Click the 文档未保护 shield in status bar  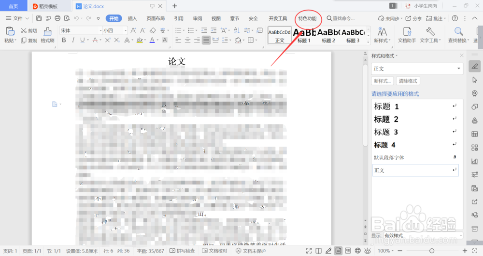coord(251,251)
